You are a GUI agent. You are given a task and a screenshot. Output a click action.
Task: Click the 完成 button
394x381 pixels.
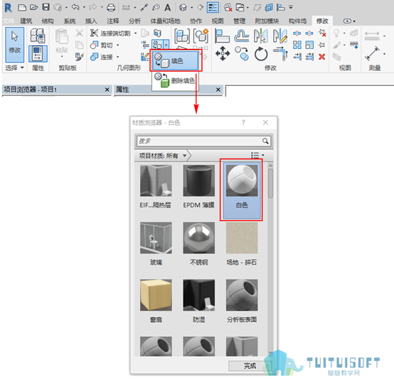coord(250,365)
